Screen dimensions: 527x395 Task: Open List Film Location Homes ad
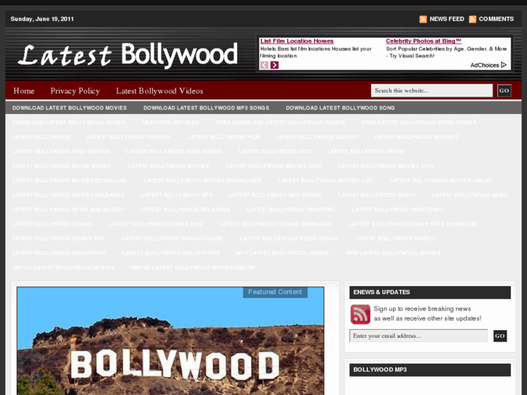tap(296, 41)
